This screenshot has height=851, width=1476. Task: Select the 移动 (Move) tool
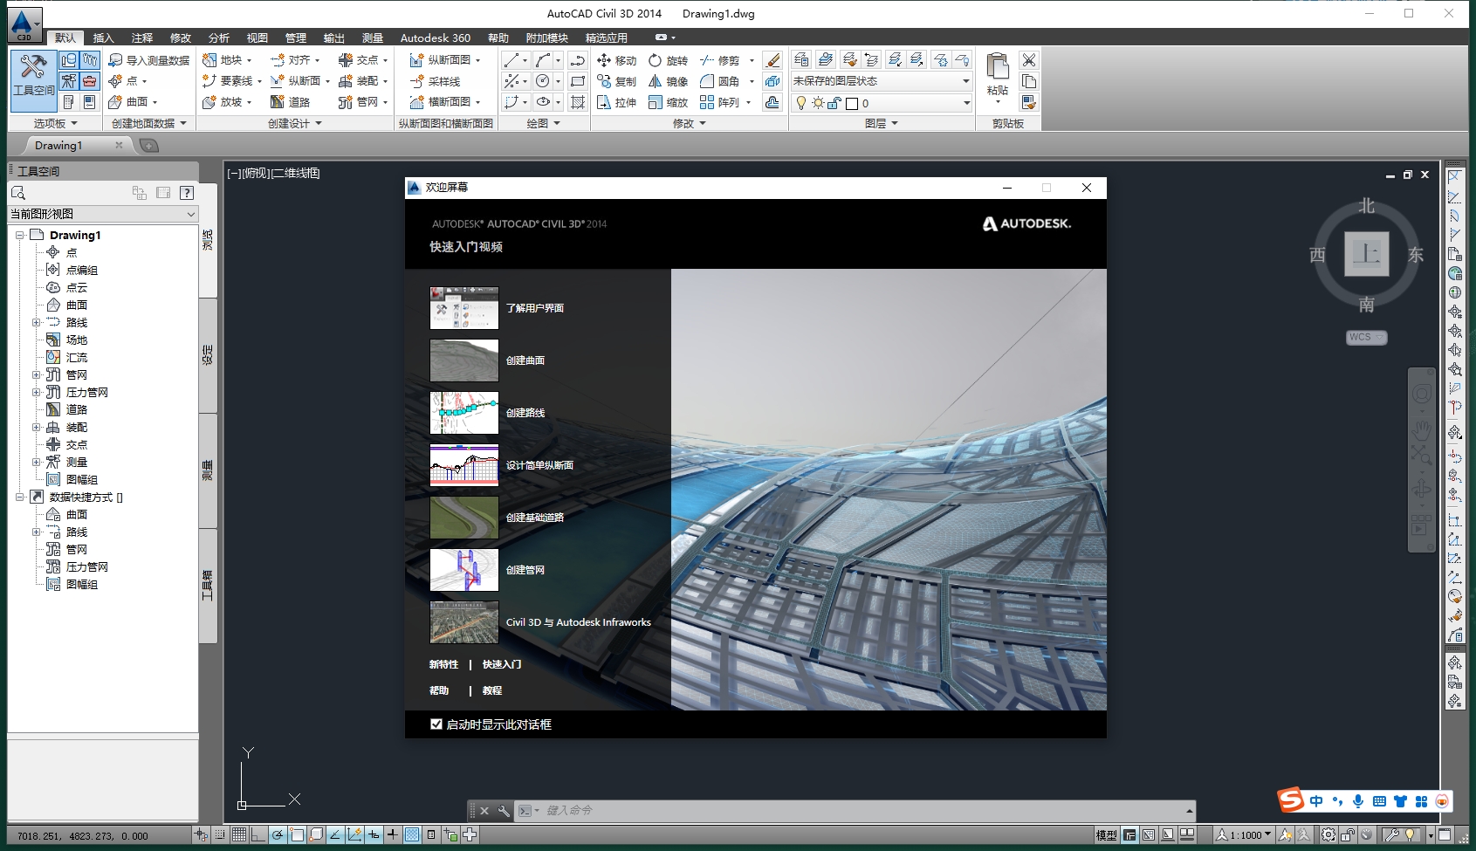point(616,60)
